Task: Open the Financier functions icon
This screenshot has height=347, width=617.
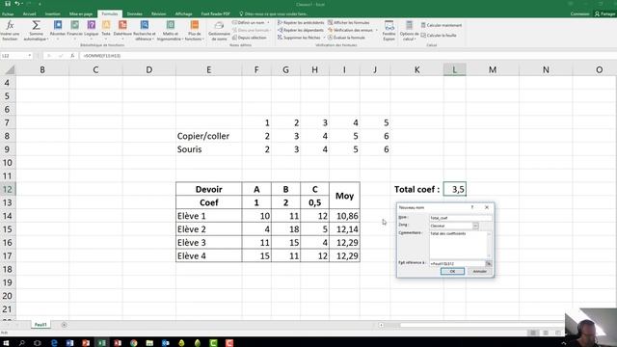Action: tap(75, 30)
